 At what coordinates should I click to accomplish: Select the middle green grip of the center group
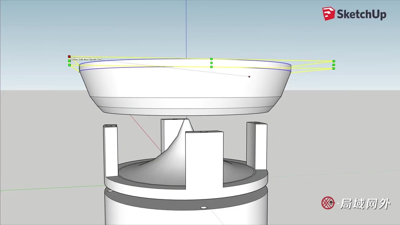(x=212, y=63)
